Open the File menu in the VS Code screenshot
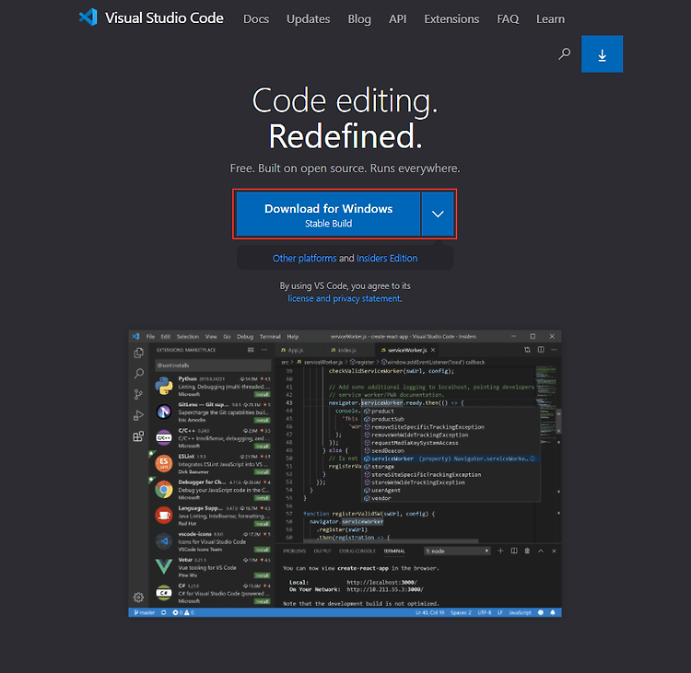The image size is (691, 673). click(150, 337)
